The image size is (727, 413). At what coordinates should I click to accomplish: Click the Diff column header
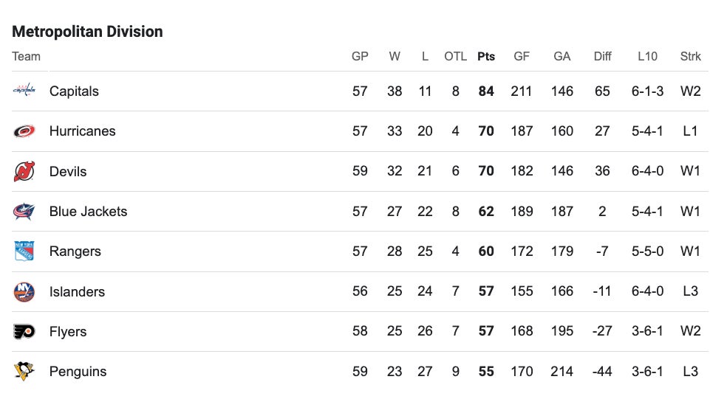pyautogui.click(x=602, y=56)
